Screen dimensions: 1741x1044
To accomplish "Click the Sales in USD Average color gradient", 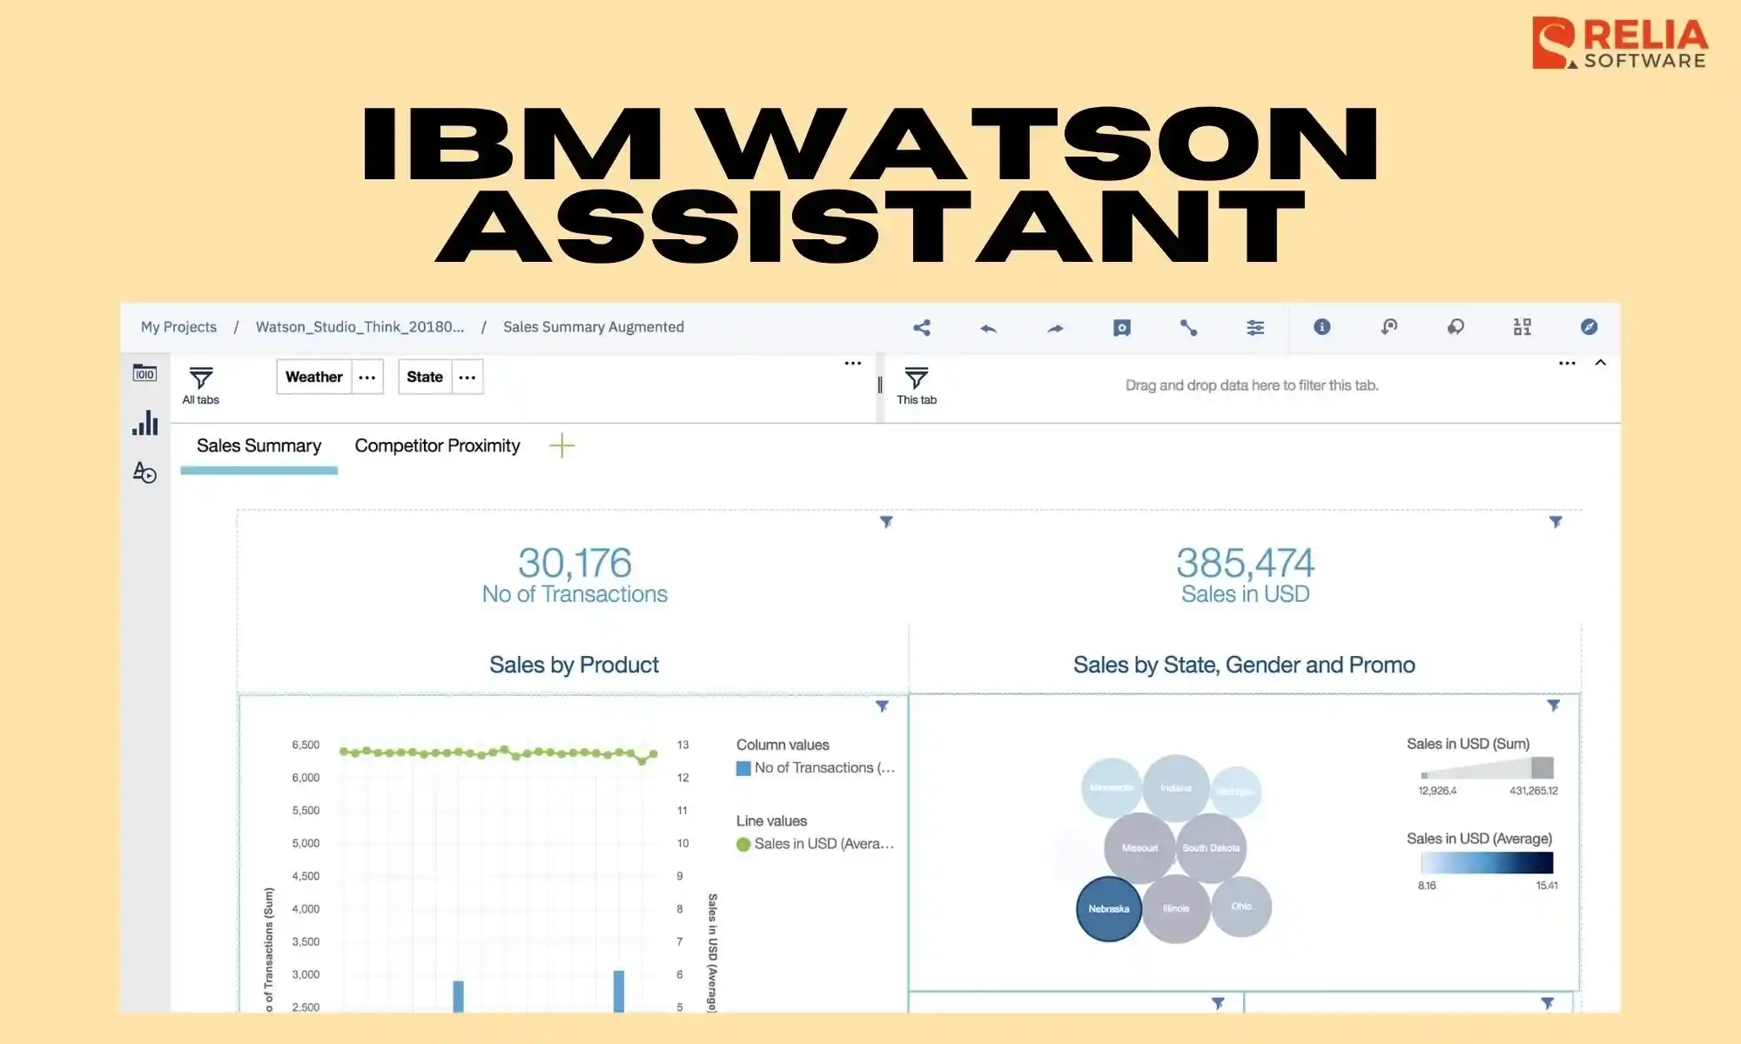I will [x=1487, y=862].
